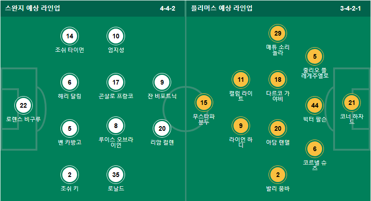Click the center circle of pitch
This screenshot has height=201, width=371.
[x=185, y=109]
